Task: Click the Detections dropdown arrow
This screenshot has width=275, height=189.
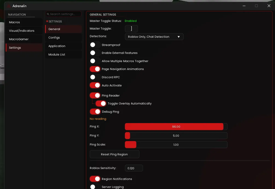Action: click(x=179, y=37)
